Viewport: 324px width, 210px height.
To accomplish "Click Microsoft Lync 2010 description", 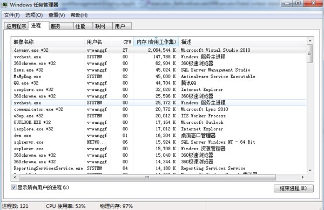I will pyautogui.click(x=204, y=109).
